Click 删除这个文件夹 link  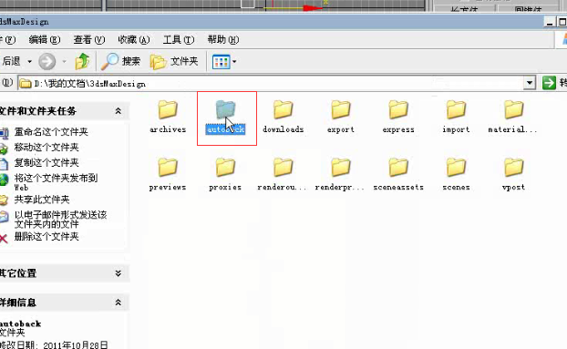46,237
